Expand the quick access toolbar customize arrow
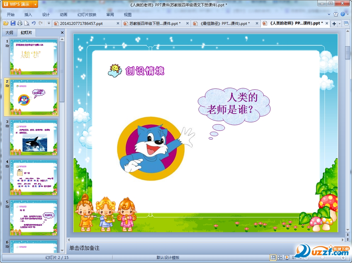The height and width of the screenshot is (263, 352). (49, 23)
